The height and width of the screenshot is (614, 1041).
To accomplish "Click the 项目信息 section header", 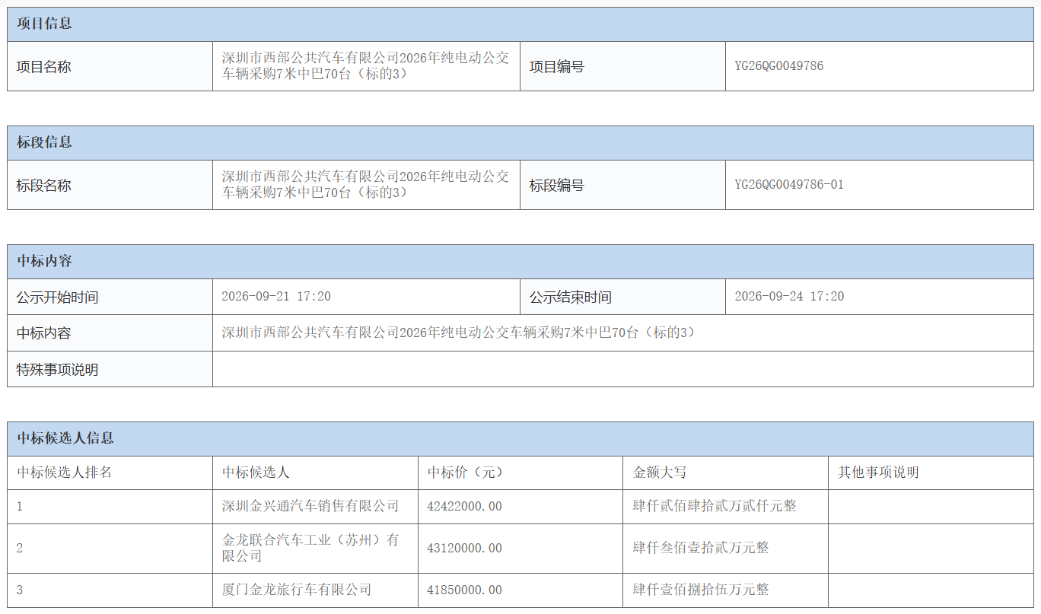I will (520, 24).
